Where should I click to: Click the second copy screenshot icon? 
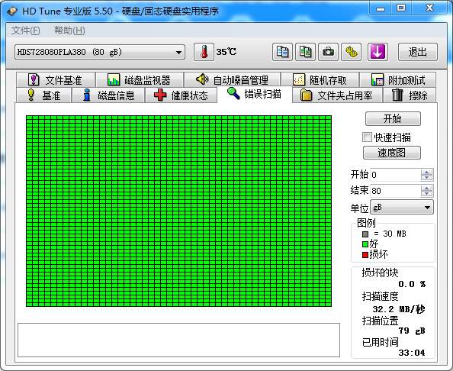click(x=305, y=52)
